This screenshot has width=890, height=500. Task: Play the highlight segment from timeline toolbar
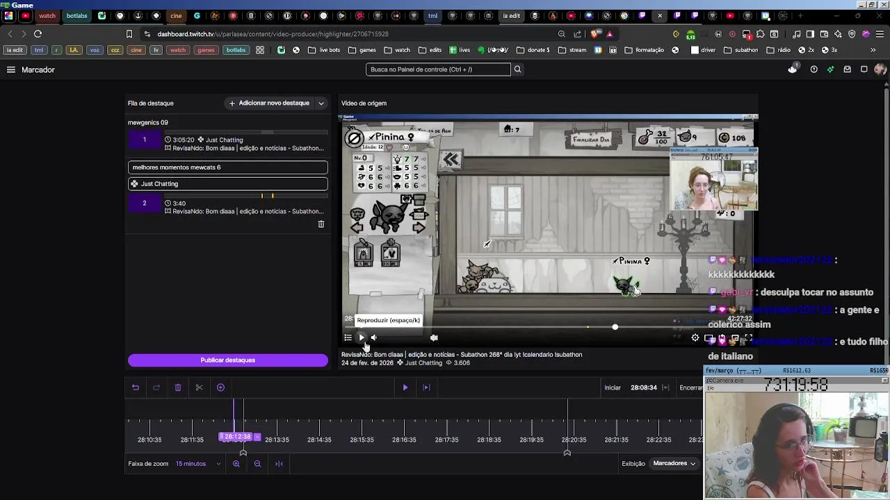405,387
